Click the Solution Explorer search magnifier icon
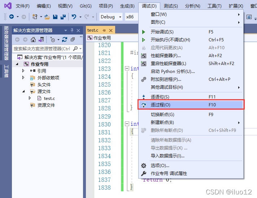 pyautogui.click(x=75, y=49)
